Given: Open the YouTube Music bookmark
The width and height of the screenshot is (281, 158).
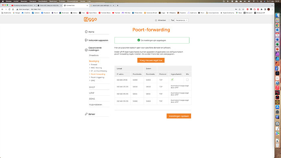Looking at the screenshot, I should (105, 13).
